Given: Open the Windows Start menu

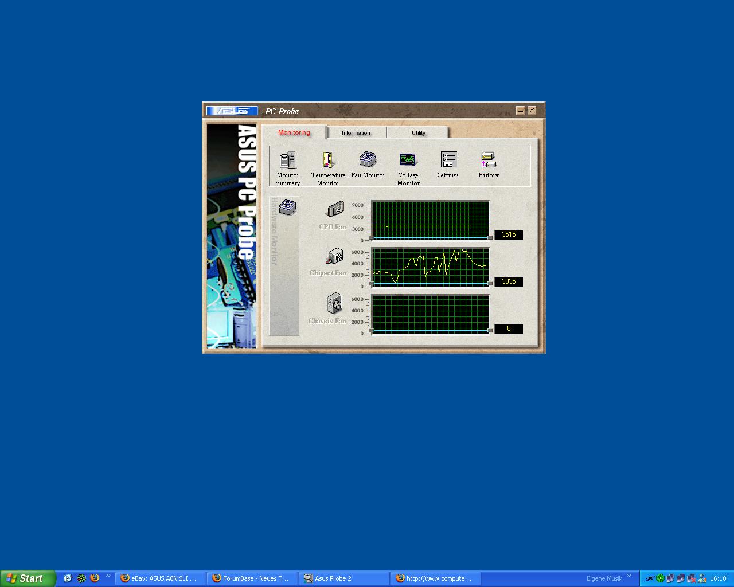Looking at the screenshot, I should (28, 578).
